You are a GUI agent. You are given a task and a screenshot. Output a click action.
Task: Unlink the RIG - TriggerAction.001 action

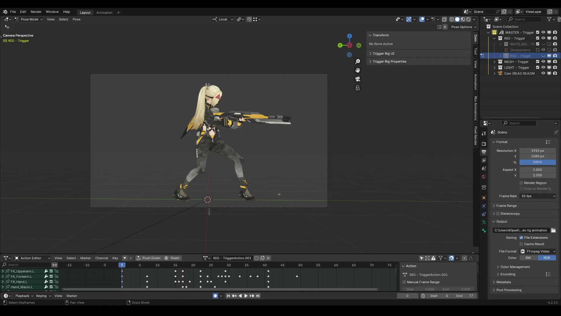(x=268, y=258)
